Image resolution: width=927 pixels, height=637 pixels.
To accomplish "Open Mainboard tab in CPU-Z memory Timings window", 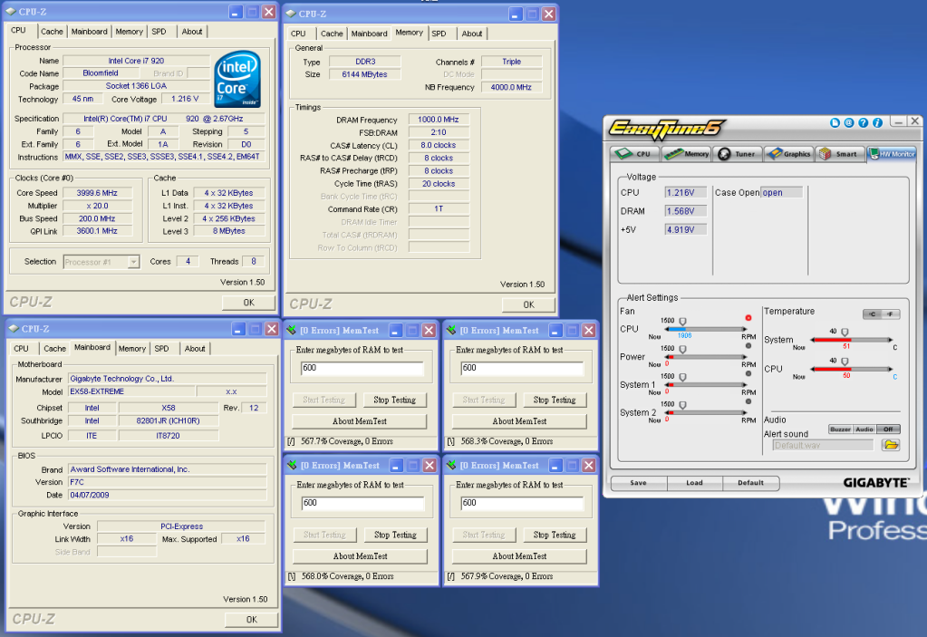I will coord(370,34).
